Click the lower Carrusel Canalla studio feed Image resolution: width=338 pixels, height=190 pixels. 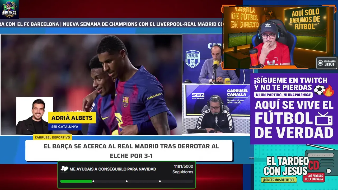pyautogui.click(x=216, y=109)
